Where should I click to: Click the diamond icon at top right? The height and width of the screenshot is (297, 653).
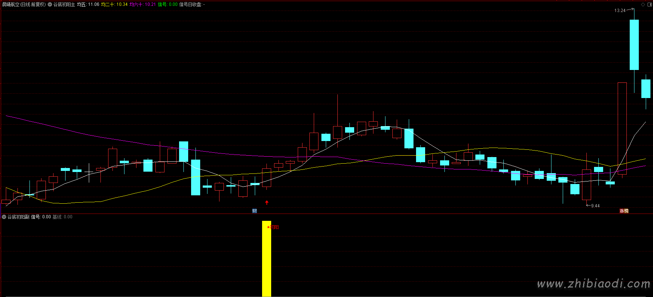pos(643,4)
